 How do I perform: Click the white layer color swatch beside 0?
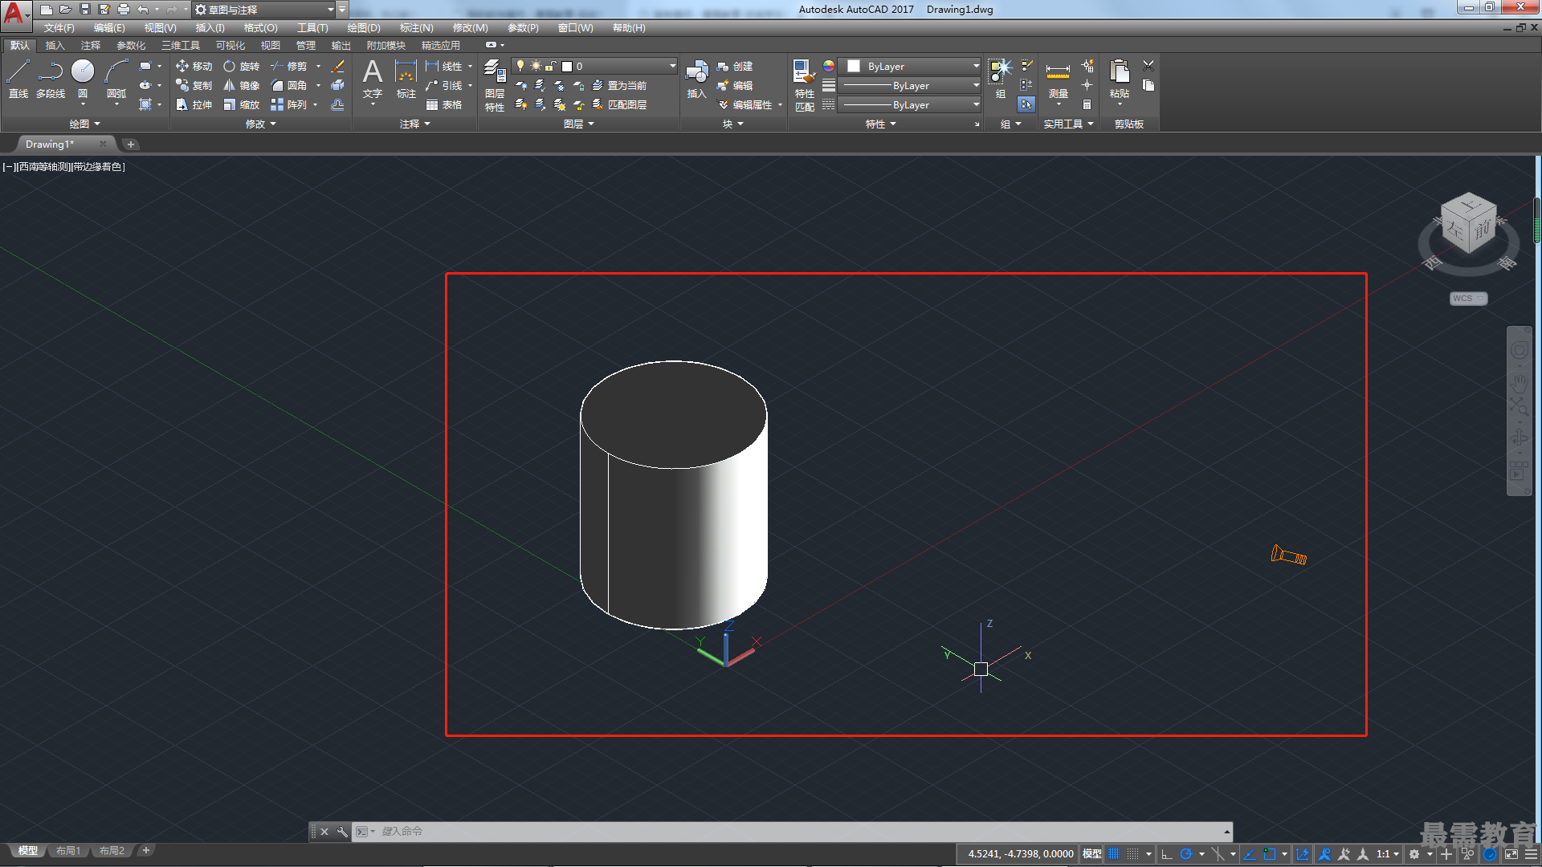pyautogui.click(x=567, y=67)
